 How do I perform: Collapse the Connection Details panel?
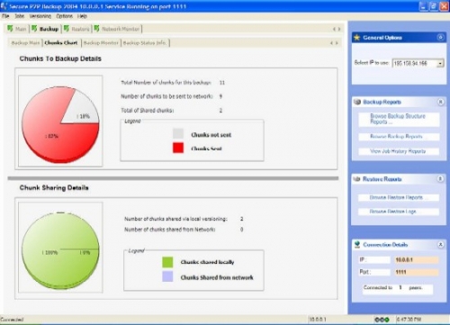click(440, 245)
